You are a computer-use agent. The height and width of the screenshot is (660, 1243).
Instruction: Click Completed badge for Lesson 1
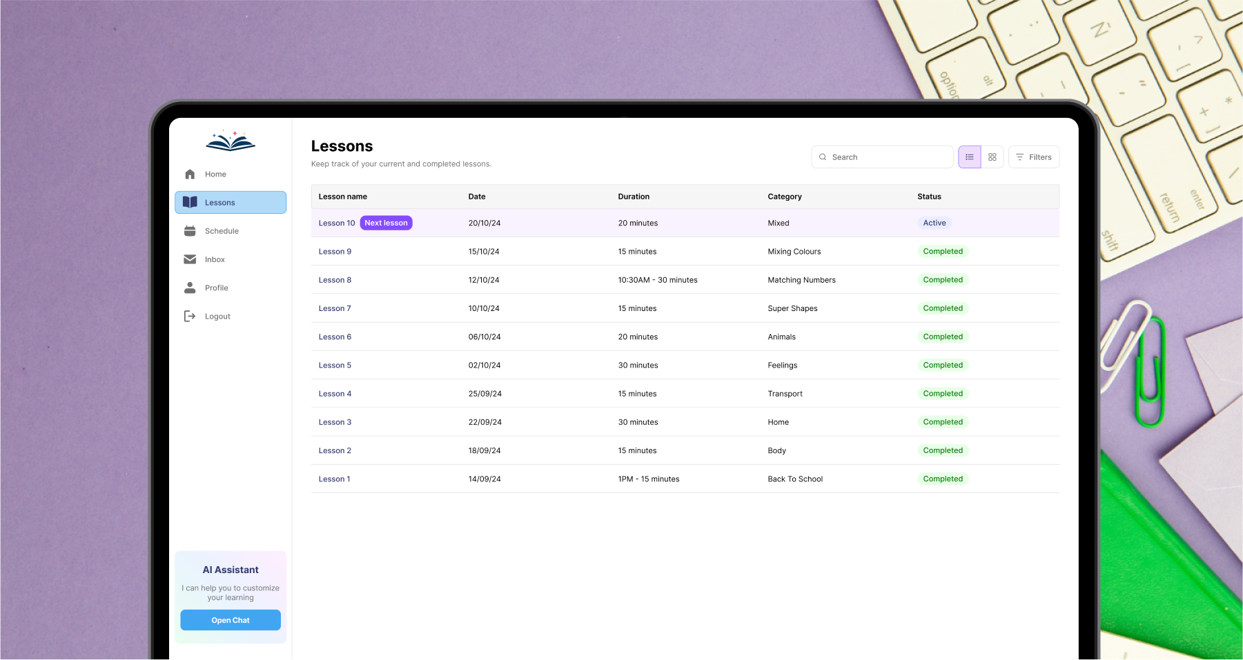coord(943,479)
